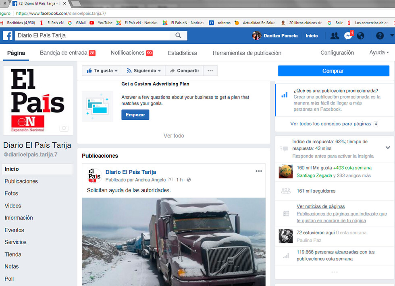Click the browser address bar URL
The width and height of the screenshot is (395, 286).
tap(61, 13)
